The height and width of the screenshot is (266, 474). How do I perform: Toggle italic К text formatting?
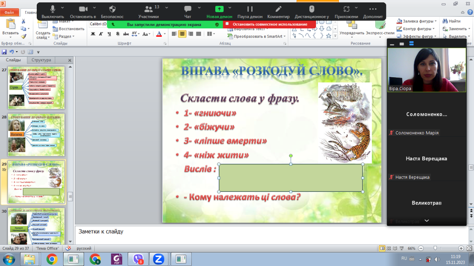(101, 34)
